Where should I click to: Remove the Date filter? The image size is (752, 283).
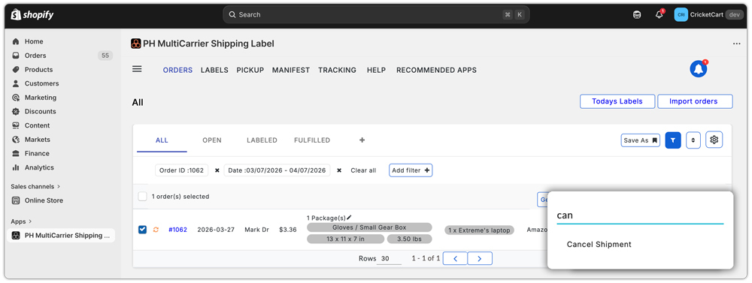(x=339, y=170)
